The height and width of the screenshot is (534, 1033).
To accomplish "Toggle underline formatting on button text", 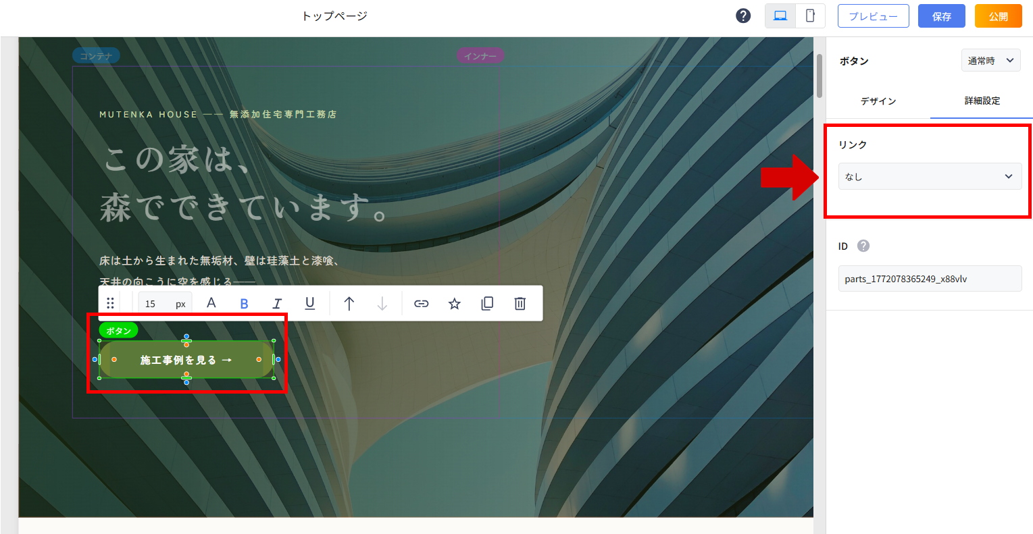I will click(x=310, y=304).
